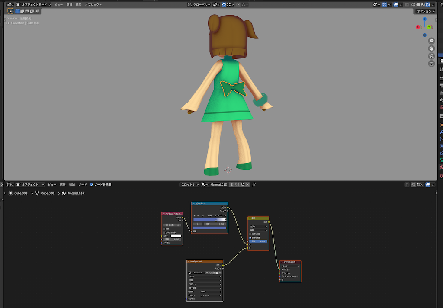Click the zoom viewport magnifier gizmo

431,41
